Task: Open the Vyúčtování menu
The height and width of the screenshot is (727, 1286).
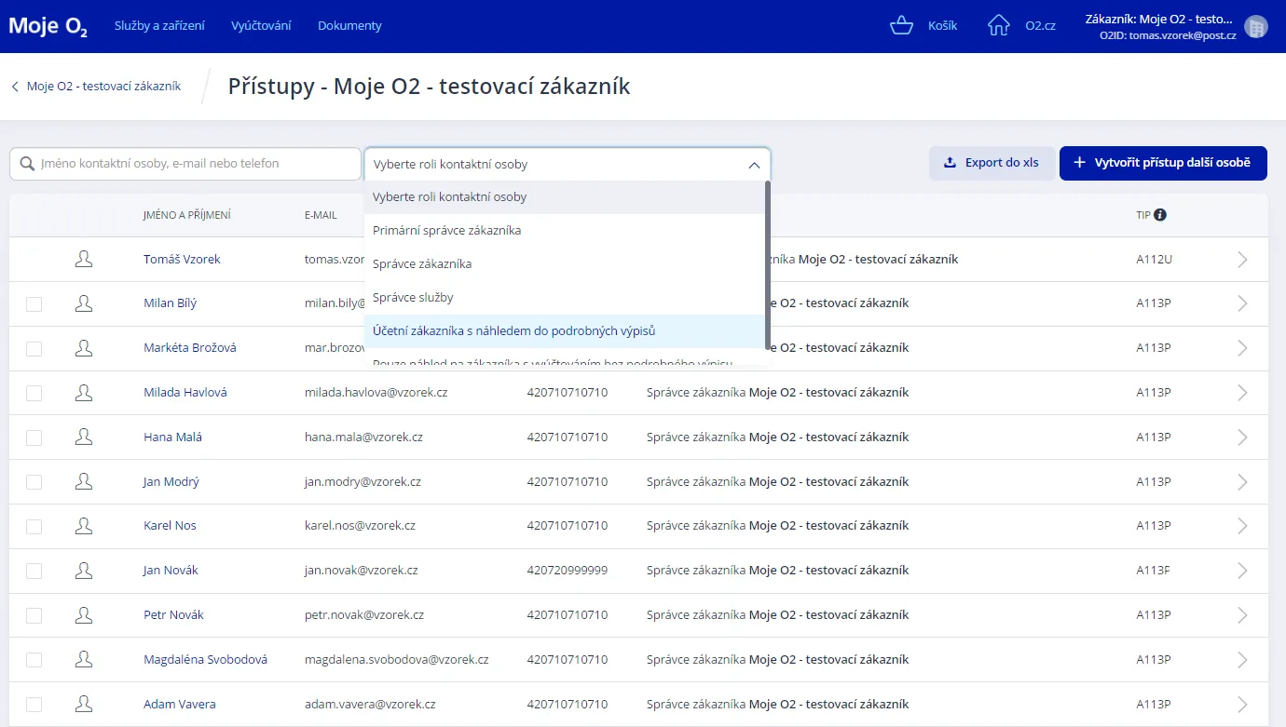Action: 261,26
